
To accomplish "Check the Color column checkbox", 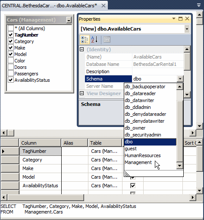I will coord(11,61).
